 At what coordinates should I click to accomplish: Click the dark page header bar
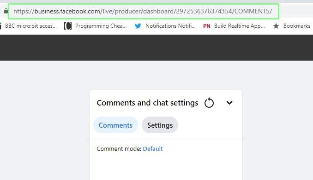[x=156, y=48]
